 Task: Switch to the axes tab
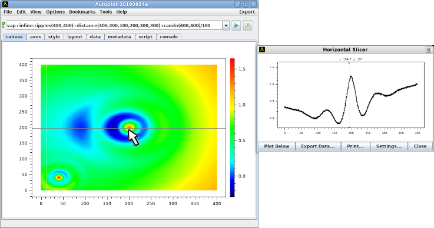coord(35,37)
